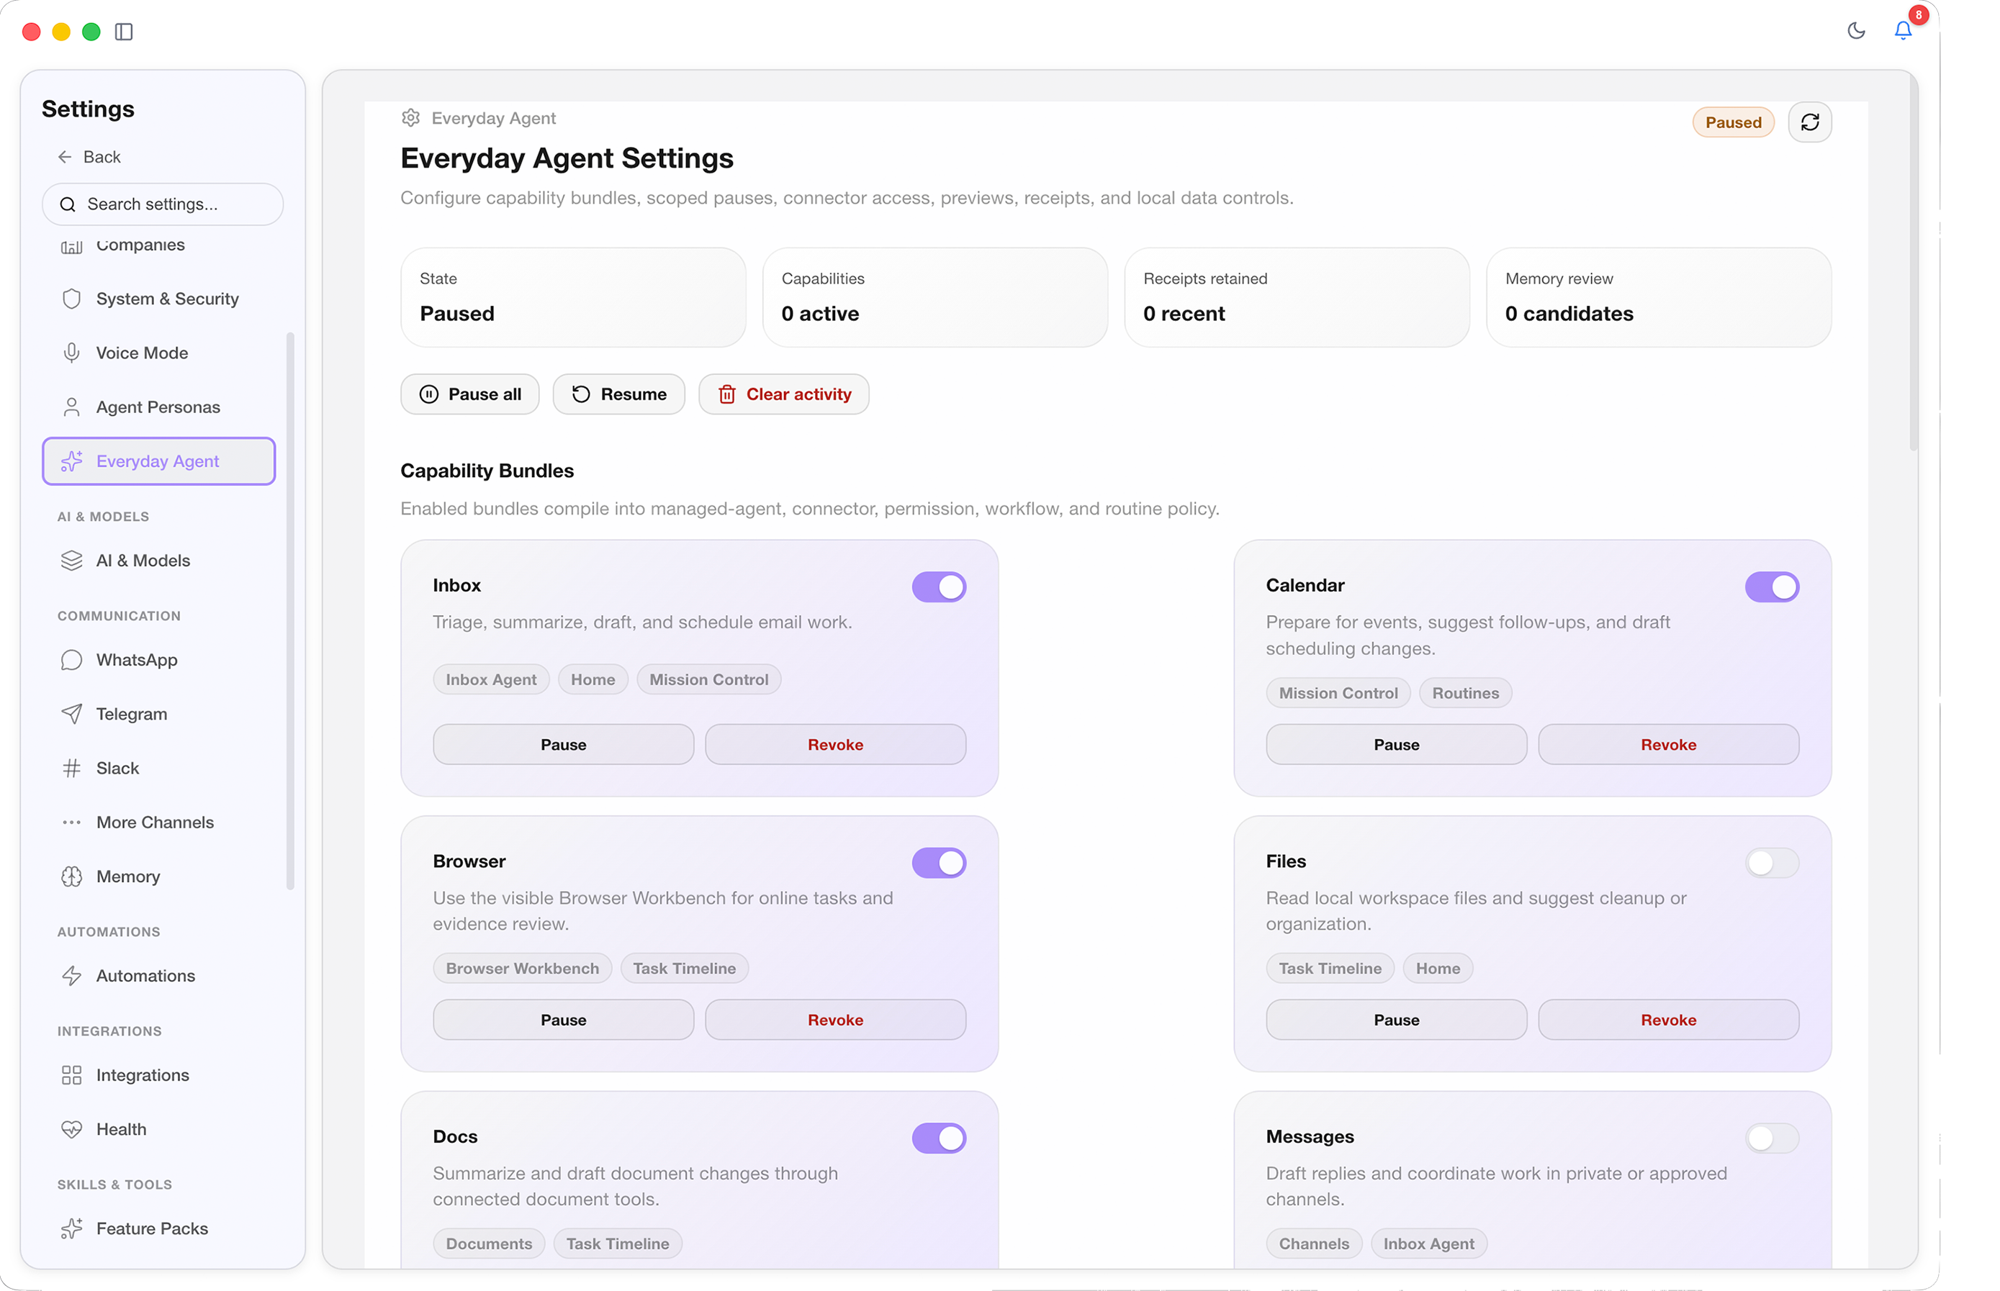2000x1291 pixels.
Task: Pause the Files bundle
Action: 1396,1020
